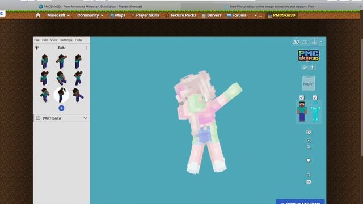Click the split-view icon next to 2D

tap(314, 42)
